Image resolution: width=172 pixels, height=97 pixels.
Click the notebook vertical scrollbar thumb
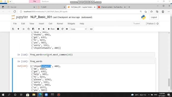(x=169, y=82)
